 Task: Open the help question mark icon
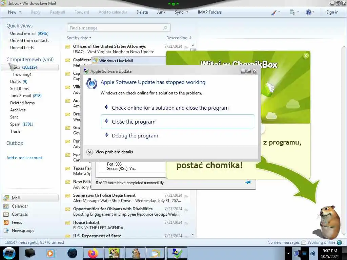click(308, 12)
